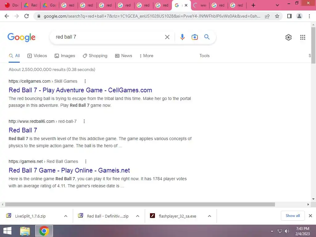Reload the current page

(27, 16)
